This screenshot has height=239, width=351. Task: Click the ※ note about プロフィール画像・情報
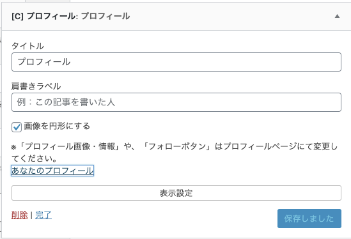coord(175,152)
